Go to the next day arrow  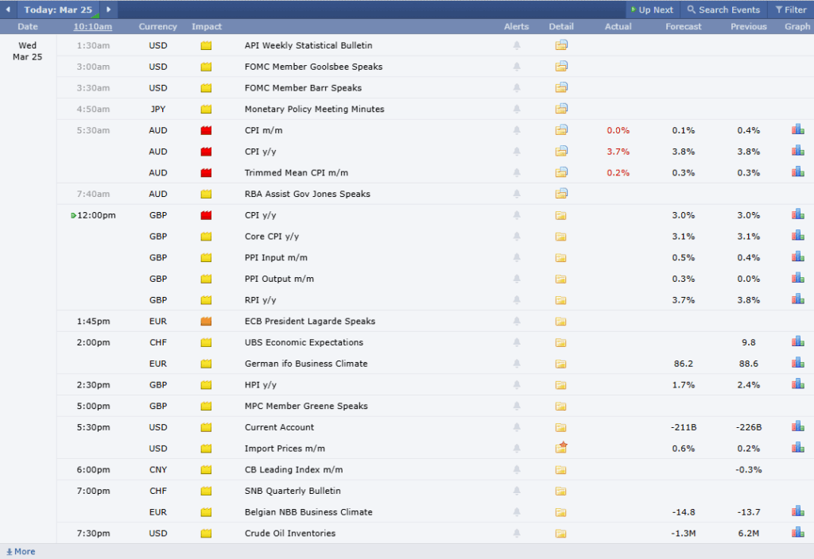[108, 10]
